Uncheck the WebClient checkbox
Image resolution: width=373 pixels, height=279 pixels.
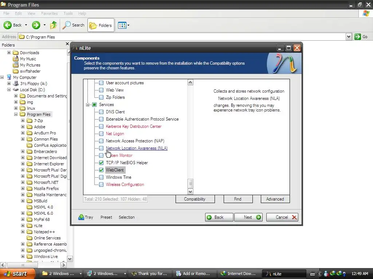click(101, 170)
